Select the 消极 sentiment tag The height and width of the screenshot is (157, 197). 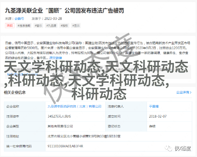10,26
